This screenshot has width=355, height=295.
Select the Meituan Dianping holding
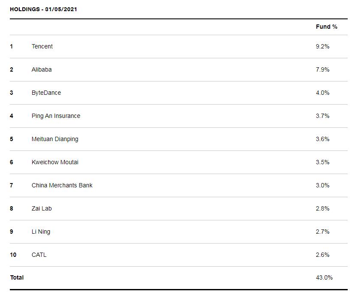pos(55,139)
